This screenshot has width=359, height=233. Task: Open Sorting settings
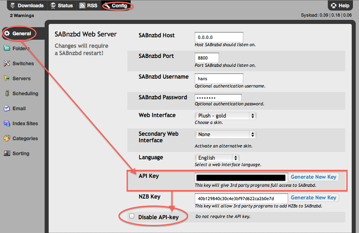pos(21,154)
